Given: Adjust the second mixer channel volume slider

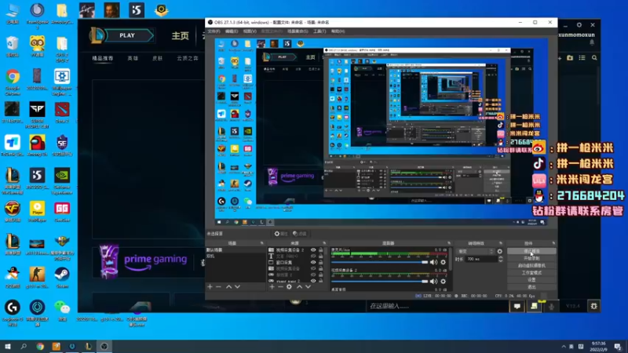Looking at the screenshot, I should [x=379, y=282].
